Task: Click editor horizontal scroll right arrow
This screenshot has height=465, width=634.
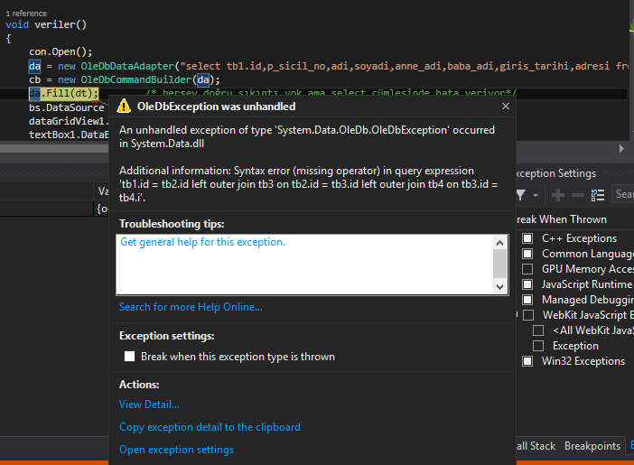Action: [621, 148]
